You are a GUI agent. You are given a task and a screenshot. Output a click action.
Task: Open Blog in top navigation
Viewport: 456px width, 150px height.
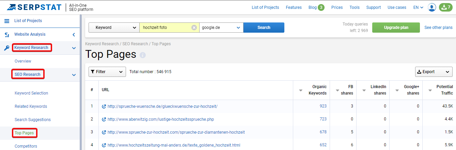coord(312,7)
